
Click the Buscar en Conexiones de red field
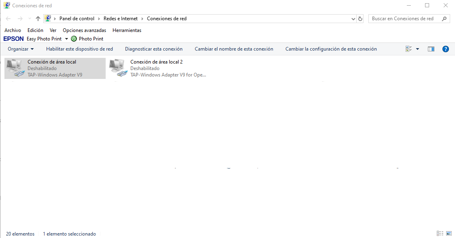point(405,19)
